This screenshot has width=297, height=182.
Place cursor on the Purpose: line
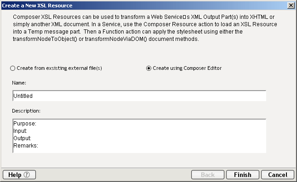click(x=25, y=124)
